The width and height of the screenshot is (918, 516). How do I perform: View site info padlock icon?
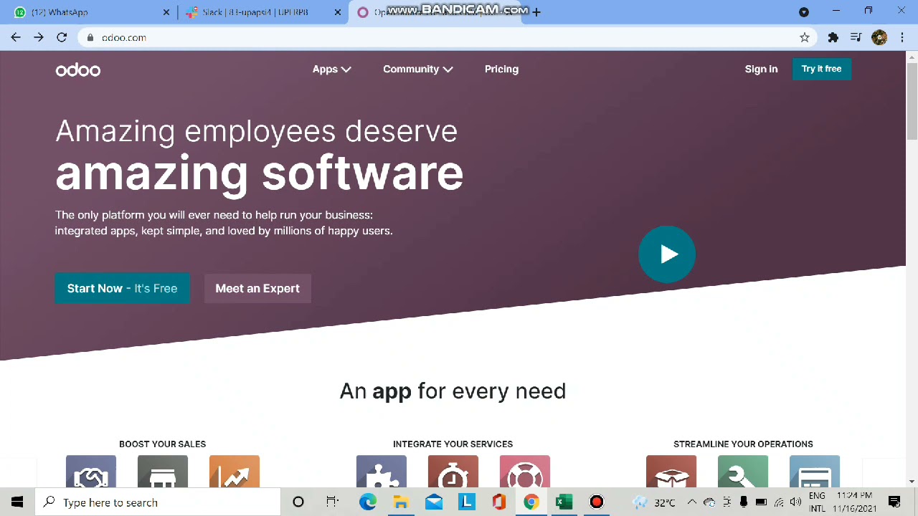click(90, 37)
